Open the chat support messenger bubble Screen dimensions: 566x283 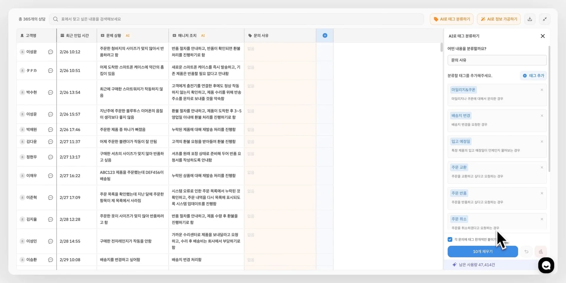tap(546, 265)
